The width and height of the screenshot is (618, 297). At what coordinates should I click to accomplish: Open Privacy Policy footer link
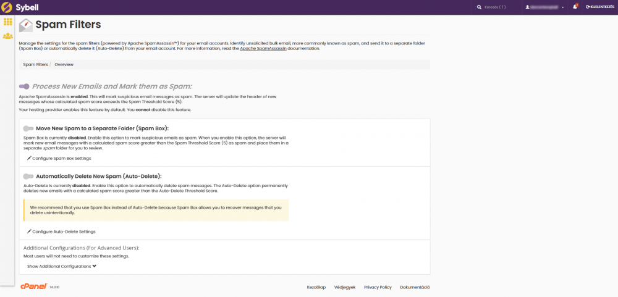pos(378,288)
